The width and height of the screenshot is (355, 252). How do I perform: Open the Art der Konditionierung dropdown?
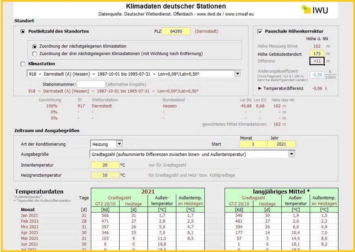[119, 144]
